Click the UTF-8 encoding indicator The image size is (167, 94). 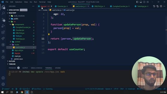116,89
